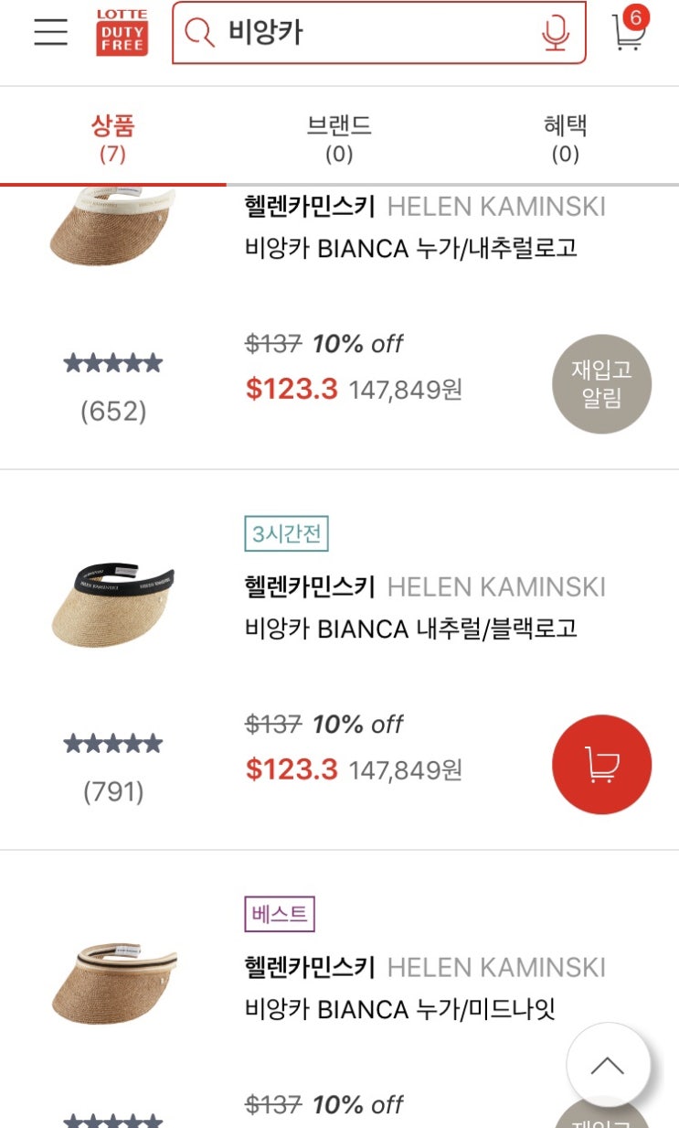Image resolution: width=679 pixels, height=1128 pixels.
Task: Open 비앙카 BIANCA 내추럴/블랙로고 product title
Action: point(411,629)
